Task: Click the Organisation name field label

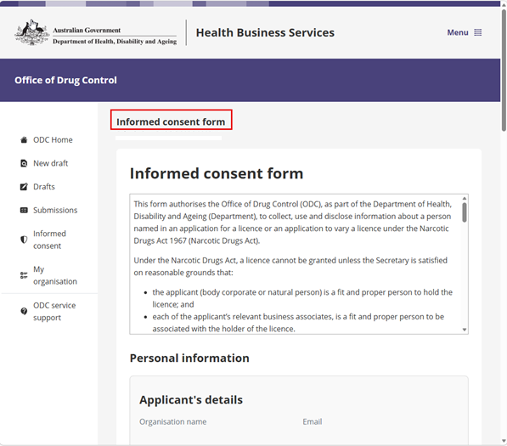Action: (173, 421)
